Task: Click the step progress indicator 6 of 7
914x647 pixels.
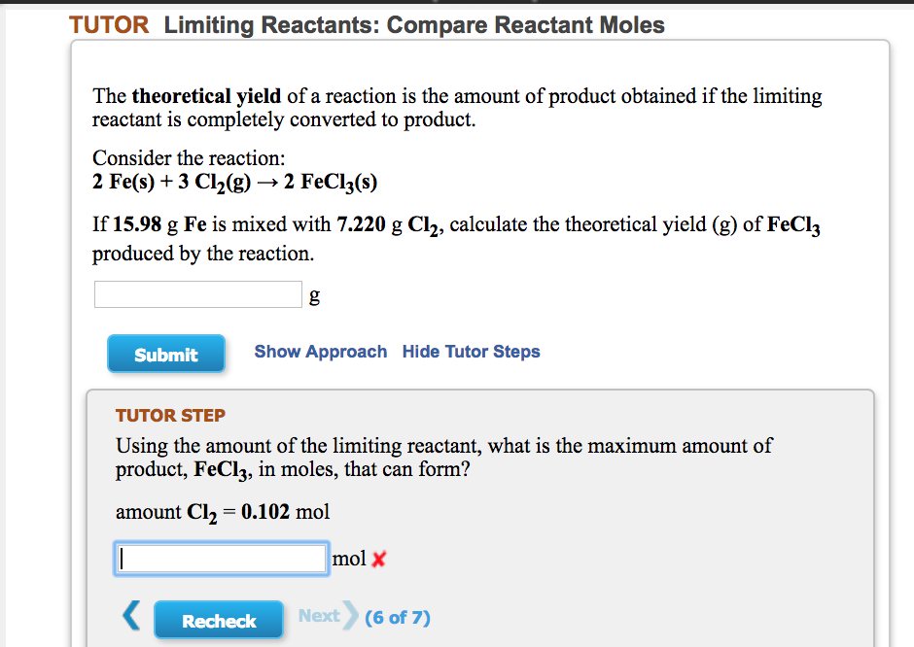Action: click(397, 617)
